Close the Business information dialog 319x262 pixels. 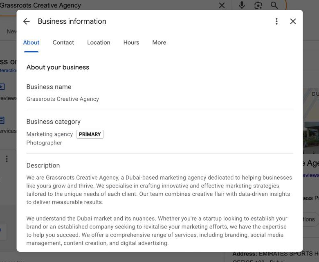click(293, 21)
